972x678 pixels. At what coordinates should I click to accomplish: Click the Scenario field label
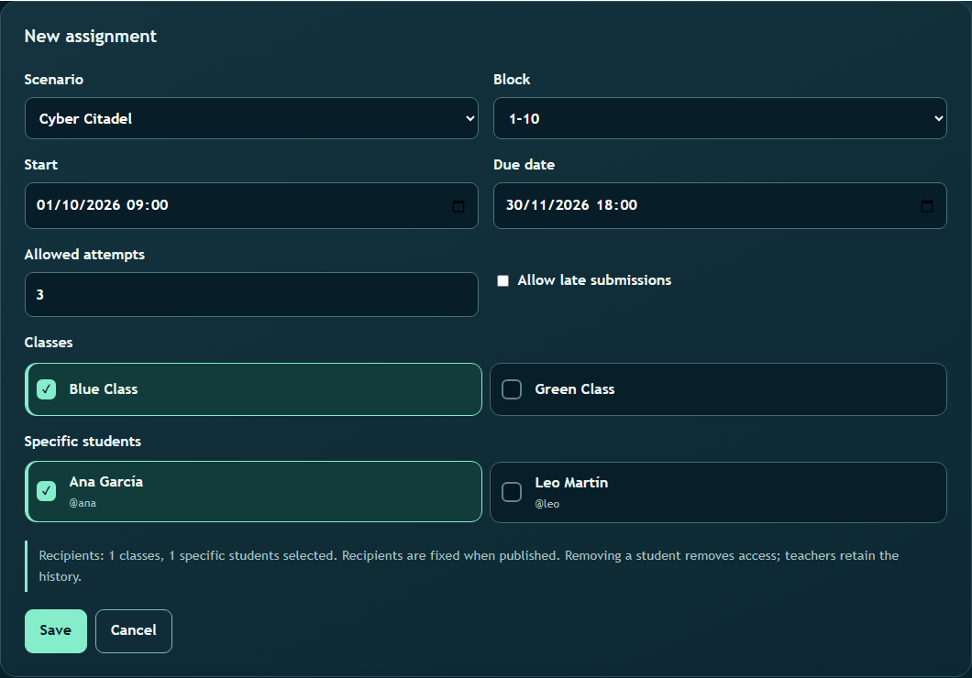coord(54,80)
